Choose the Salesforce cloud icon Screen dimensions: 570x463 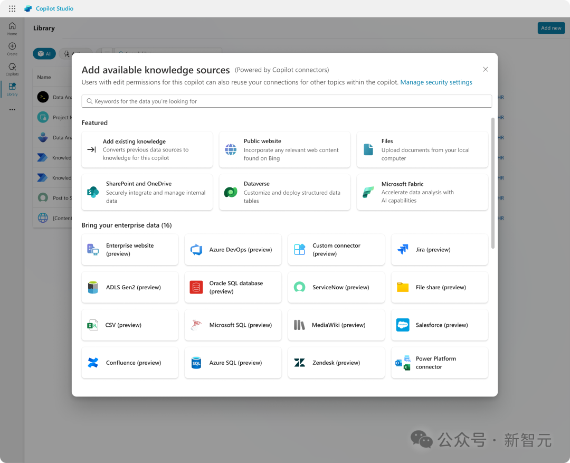pos(403,325)
